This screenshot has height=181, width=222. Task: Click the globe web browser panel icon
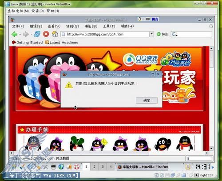click(61, 167)
